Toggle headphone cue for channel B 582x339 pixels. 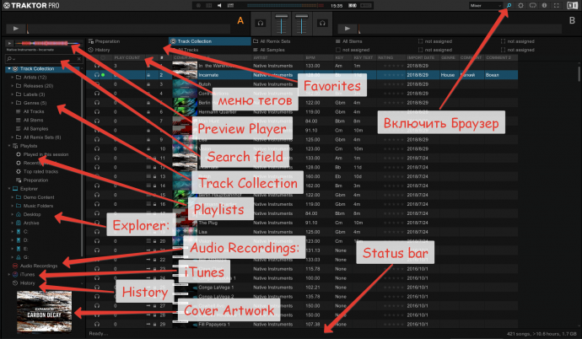322,24
